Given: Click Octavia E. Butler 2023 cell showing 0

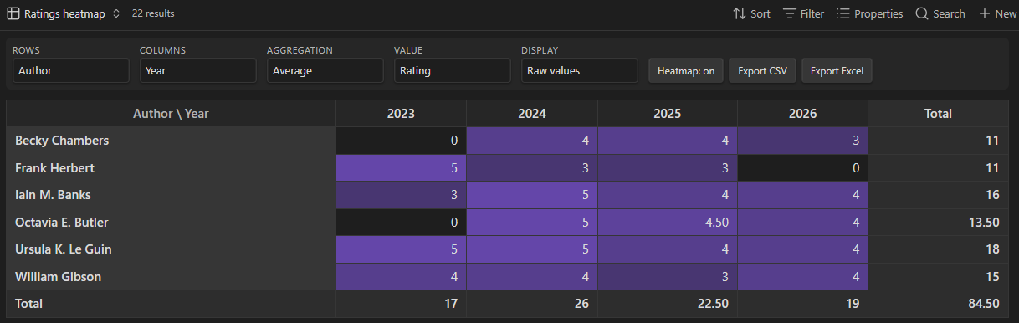Looking at the screenshot, I should coord(402,223).
